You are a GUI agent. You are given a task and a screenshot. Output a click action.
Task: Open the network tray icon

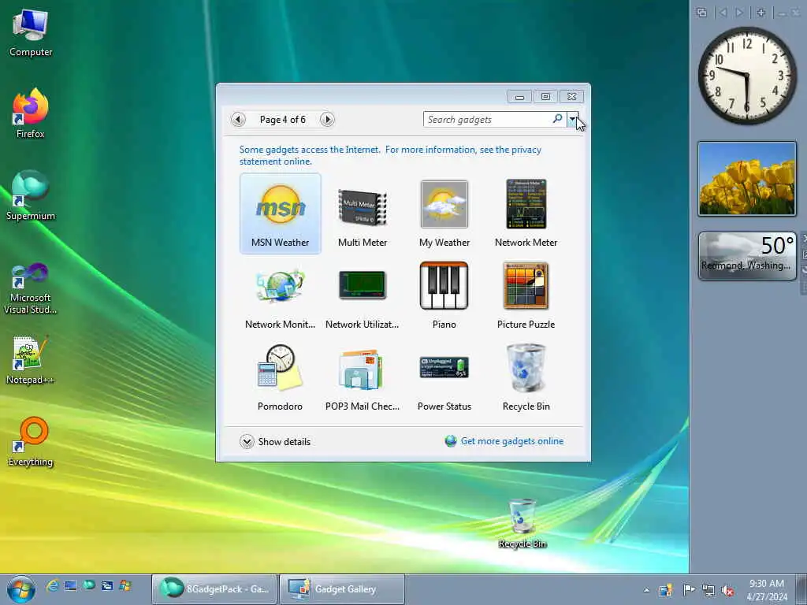tap(708, 590)
